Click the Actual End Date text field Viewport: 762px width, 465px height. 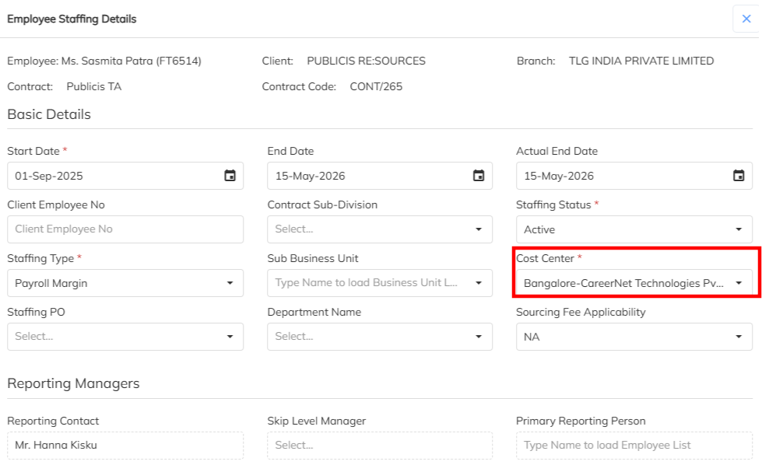pyautogui.click(x=619, y=176)
